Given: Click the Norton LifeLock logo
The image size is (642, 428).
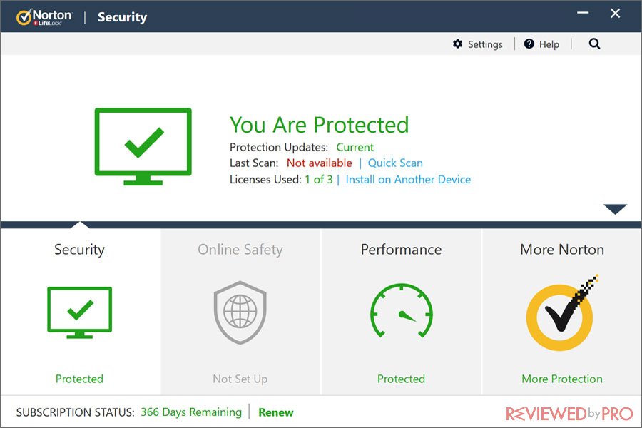Looking at the screenshot, I should [44, 17].
